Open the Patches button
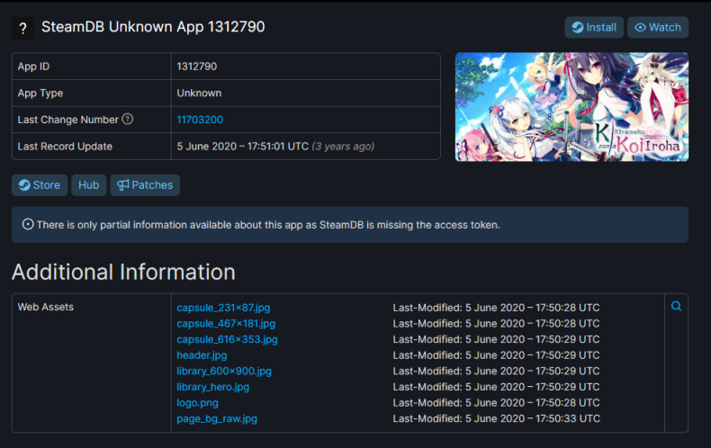Viewport: 711px width, 448px height. point(145,185)
